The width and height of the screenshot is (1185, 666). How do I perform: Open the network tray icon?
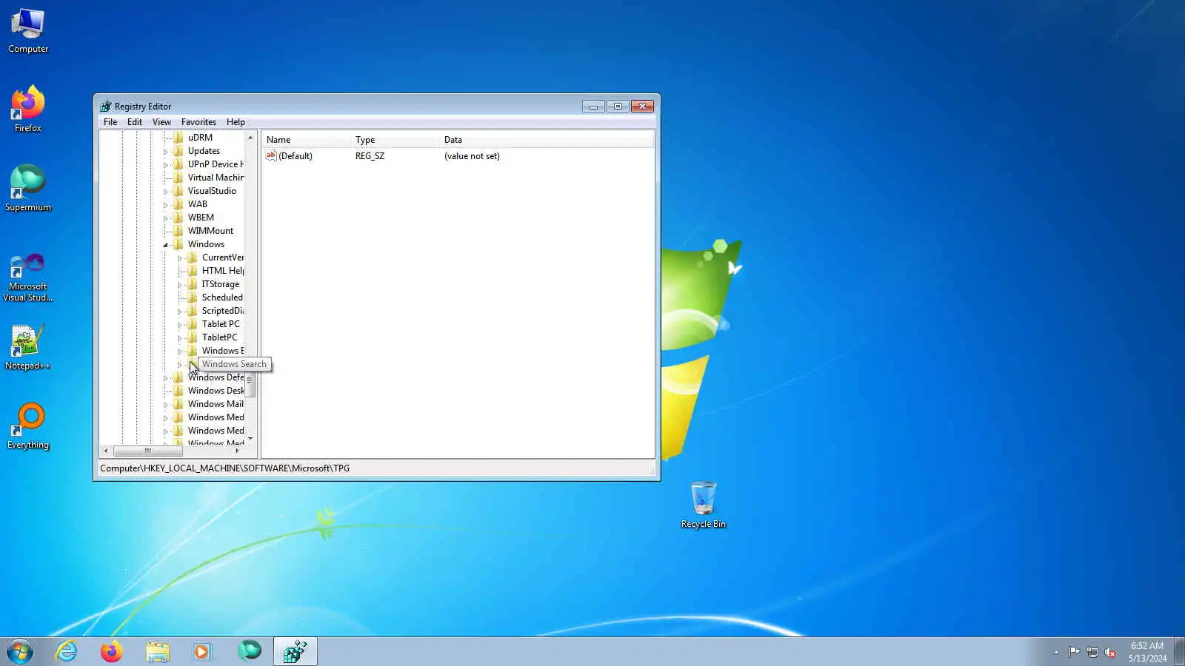click(1092, 652)
